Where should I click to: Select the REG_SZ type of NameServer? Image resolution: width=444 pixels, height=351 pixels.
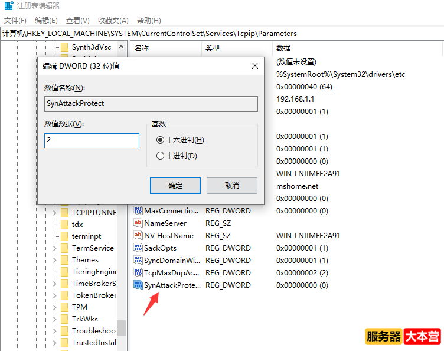pyautogui.click(x=218, y=223)
